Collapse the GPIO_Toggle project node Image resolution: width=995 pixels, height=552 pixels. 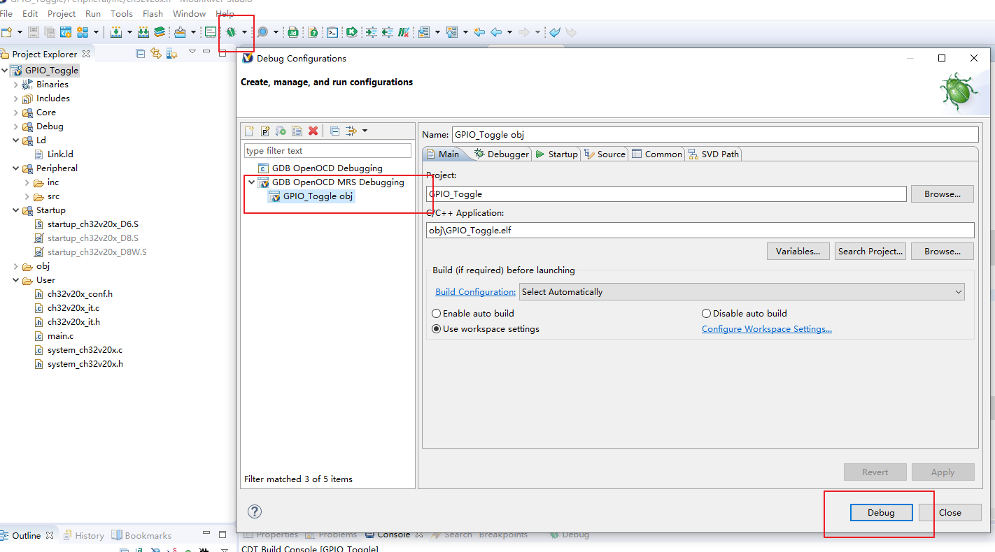(5, 70)
